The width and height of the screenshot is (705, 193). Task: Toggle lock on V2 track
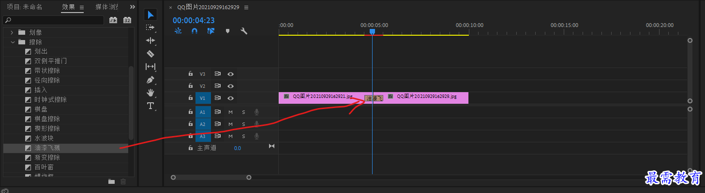point(191,86)
